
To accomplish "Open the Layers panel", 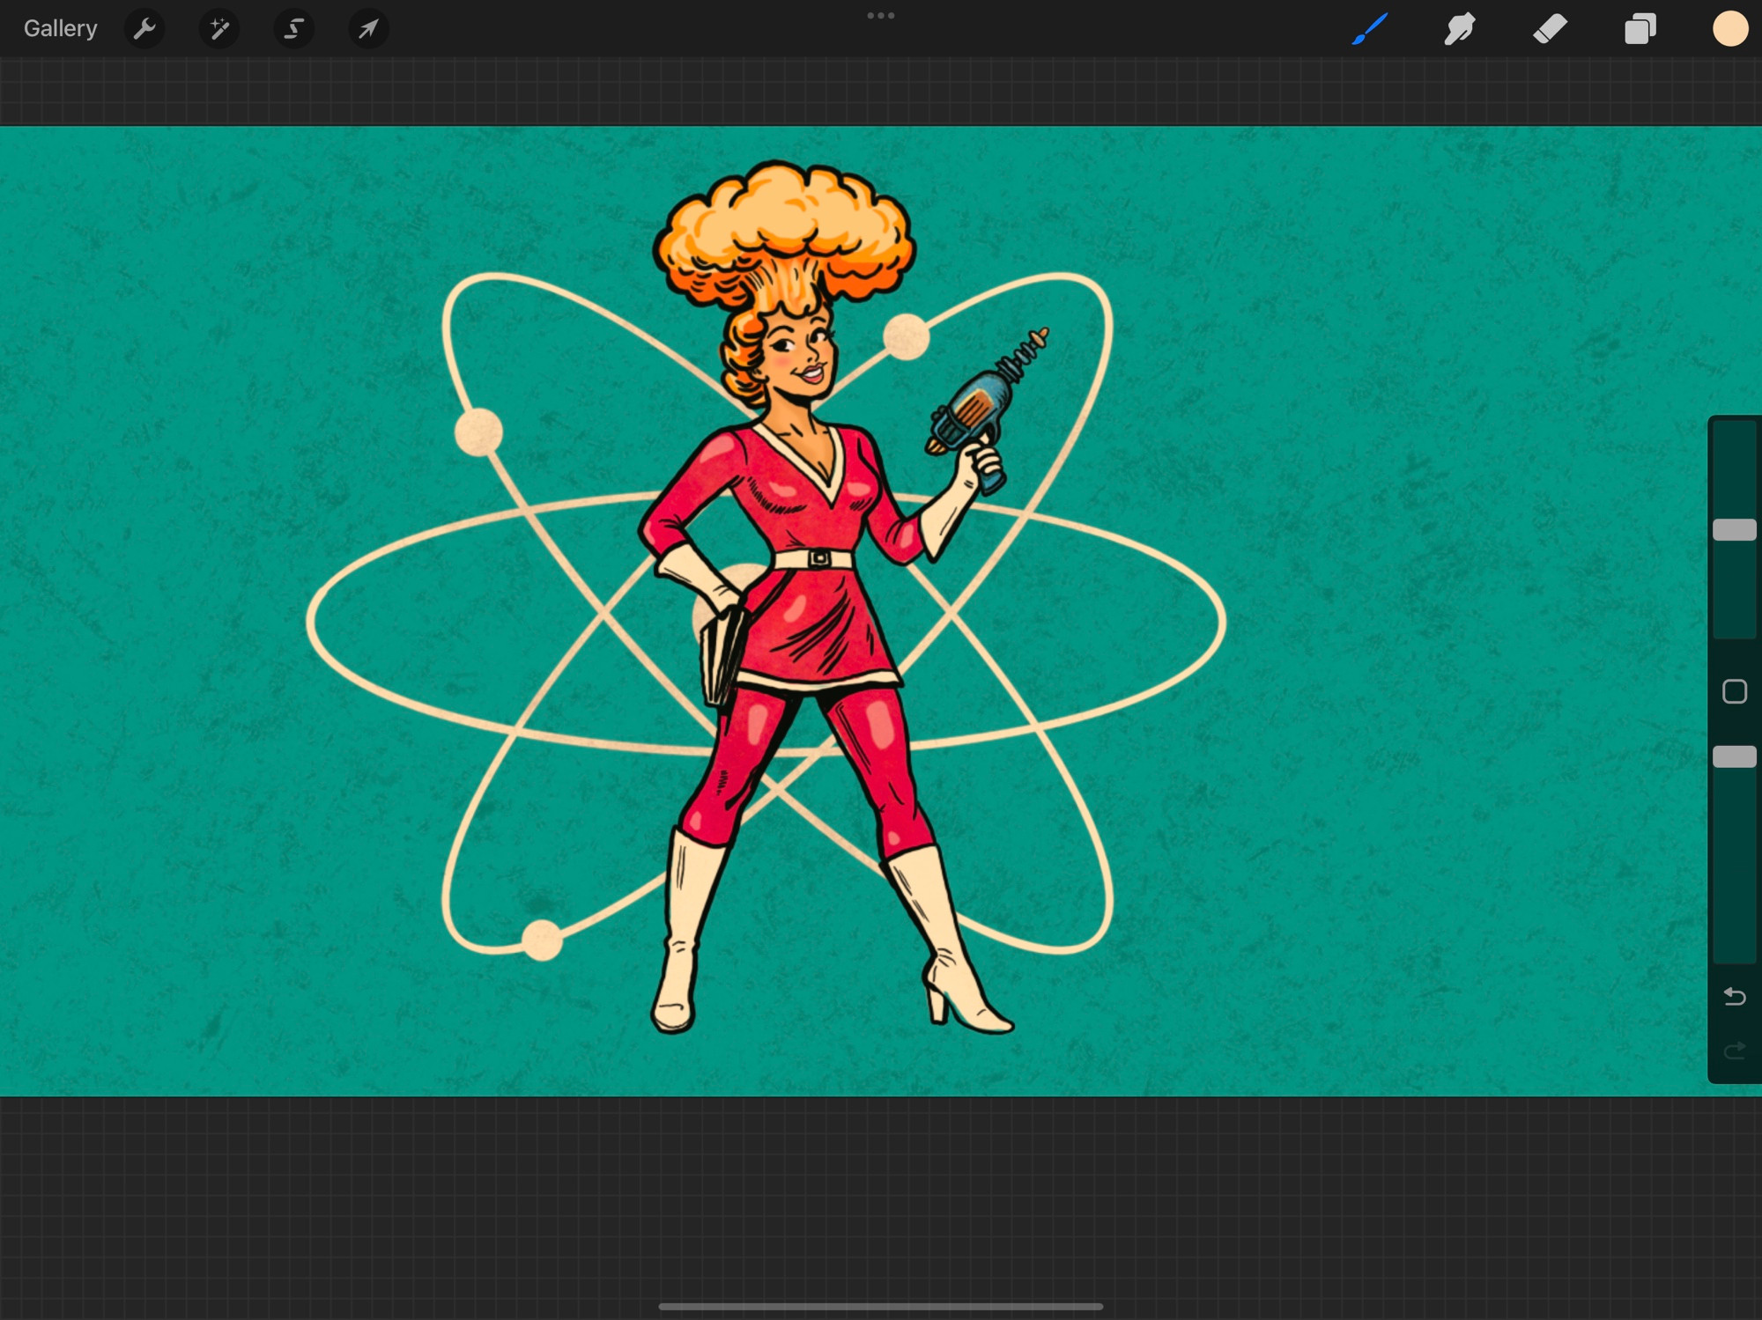I will pyautogui.click(x=1640, y=29).
